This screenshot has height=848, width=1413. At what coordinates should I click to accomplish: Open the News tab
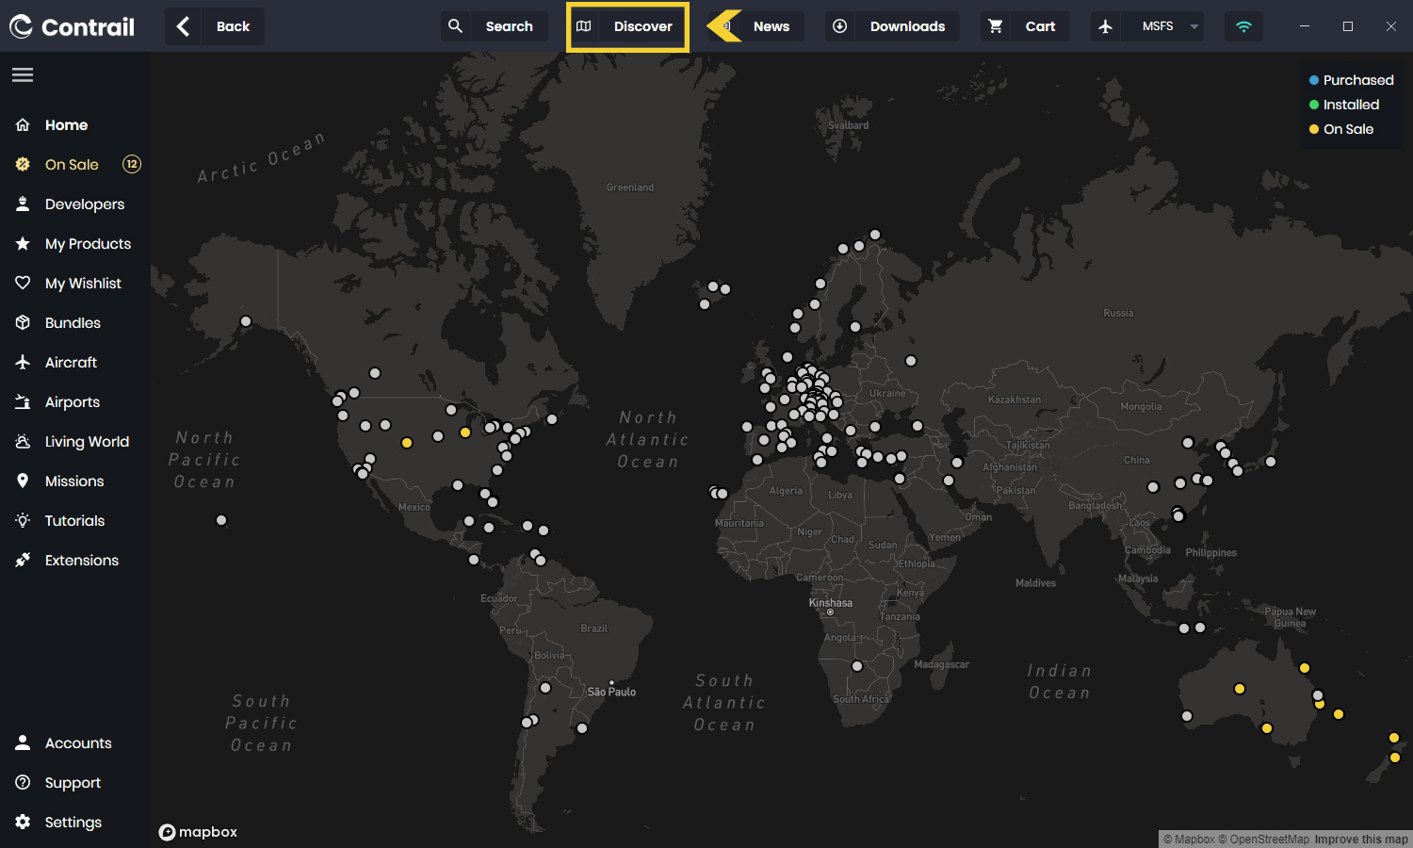point(770,26)
